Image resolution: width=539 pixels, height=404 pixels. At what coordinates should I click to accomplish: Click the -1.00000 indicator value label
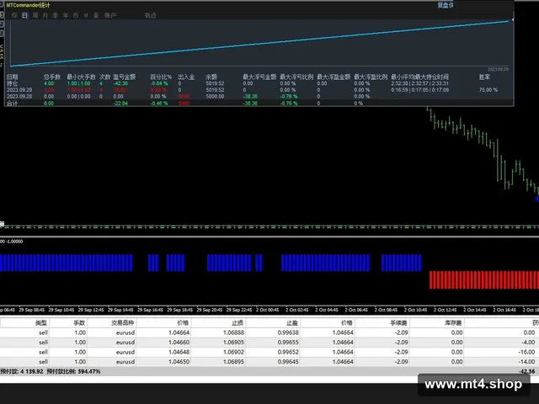[x=14, y=242]
